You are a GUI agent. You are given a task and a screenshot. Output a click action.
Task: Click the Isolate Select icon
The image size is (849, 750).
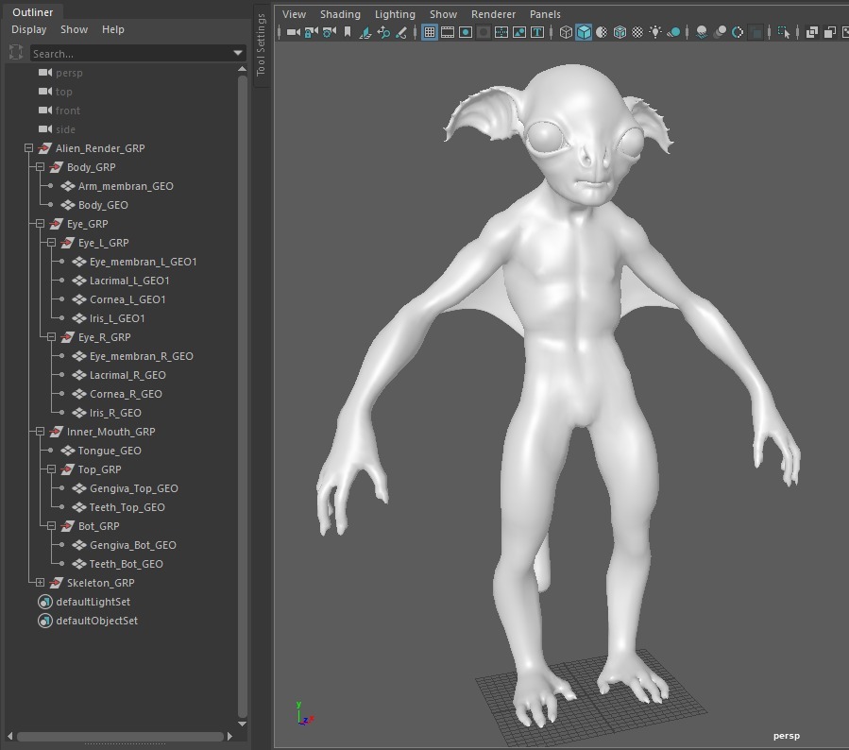click(x=784, y=32)
